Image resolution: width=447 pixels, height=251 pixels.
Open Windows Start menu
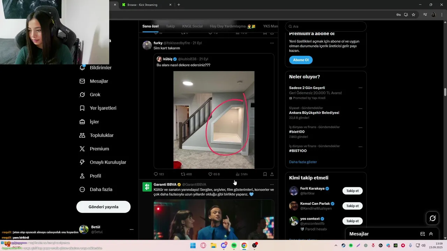(x=193, y=245)
